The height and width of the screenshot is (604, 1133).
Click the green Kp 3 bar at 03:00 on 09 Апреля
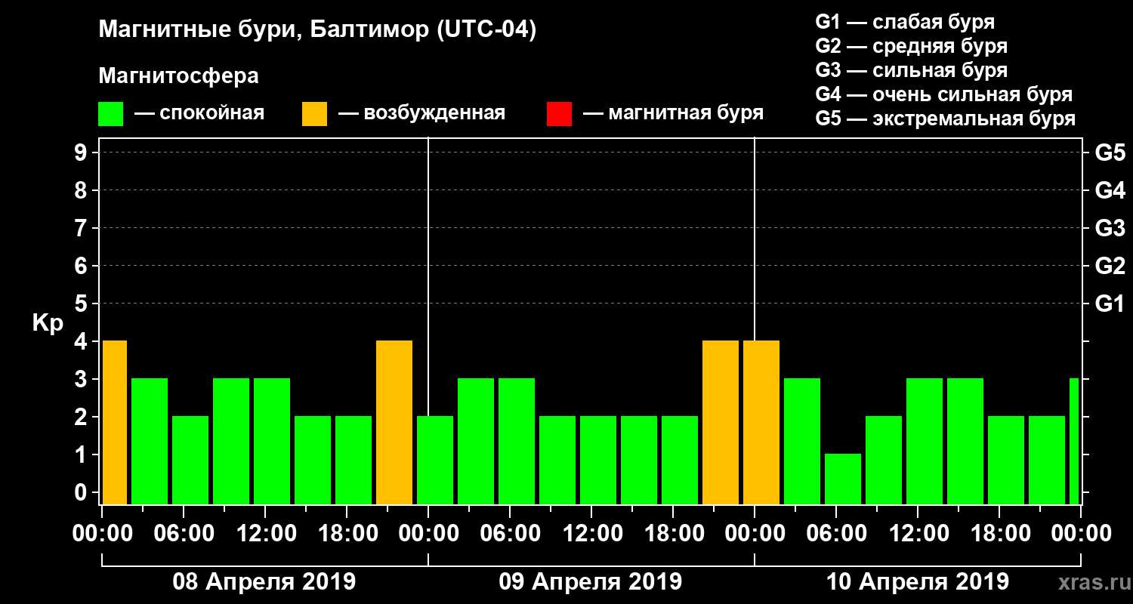[x=476, y=441]
